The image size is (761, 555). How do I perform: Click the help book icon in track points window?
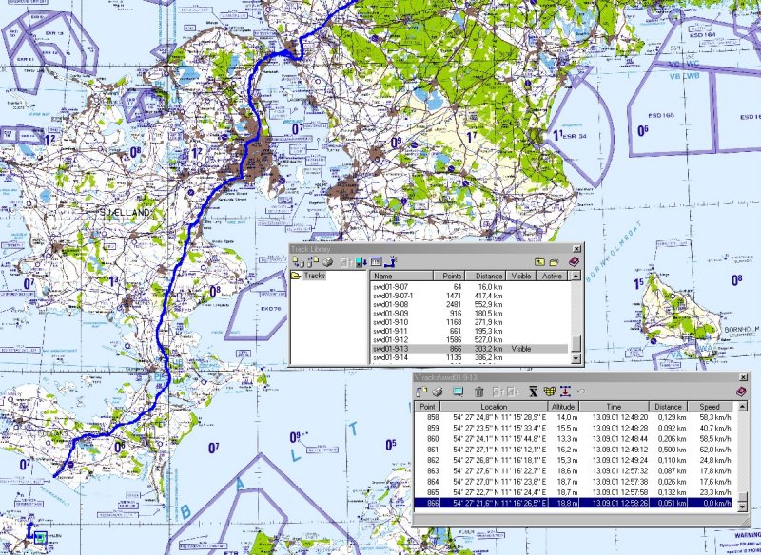(x=741, y=391)
